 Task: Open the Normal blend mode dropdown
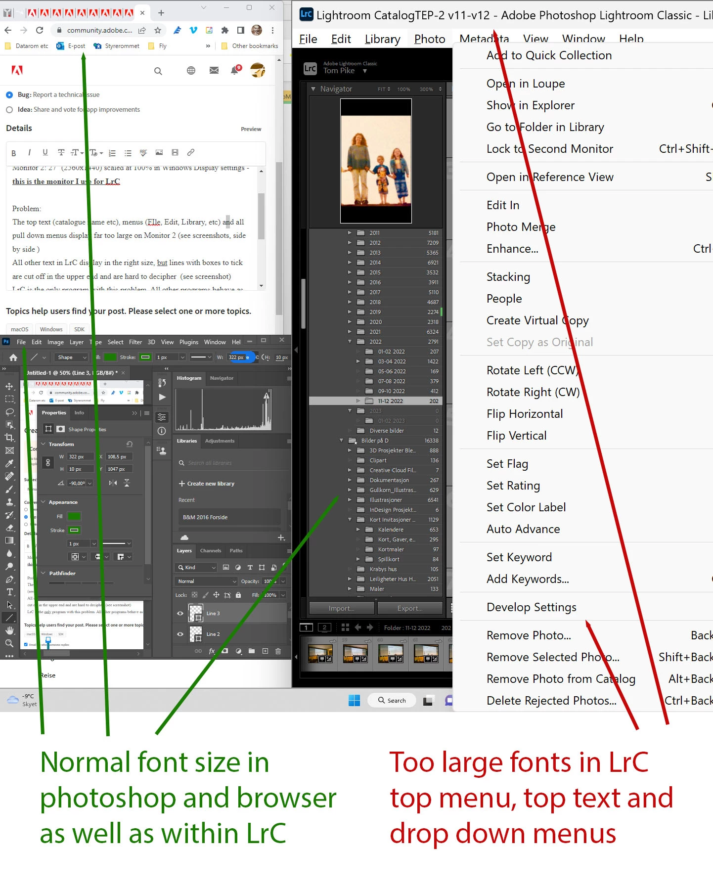pyautogui.click(x=206, y=581)
